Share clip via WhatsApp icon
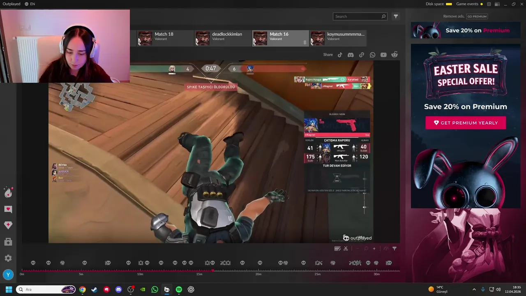526x296 pixels. click(372, 55)
